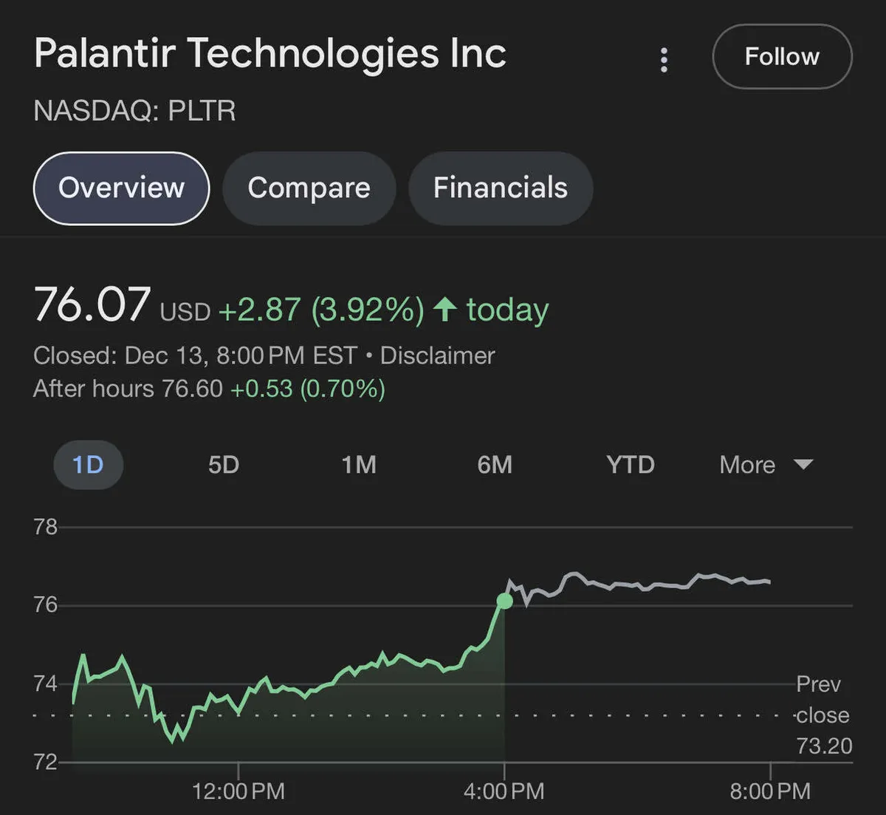Image resolution: width=886 pixels, height=815 pixels.
Task: Click the Palantir Technologies Inc title
Action: (x=270, y=54)
